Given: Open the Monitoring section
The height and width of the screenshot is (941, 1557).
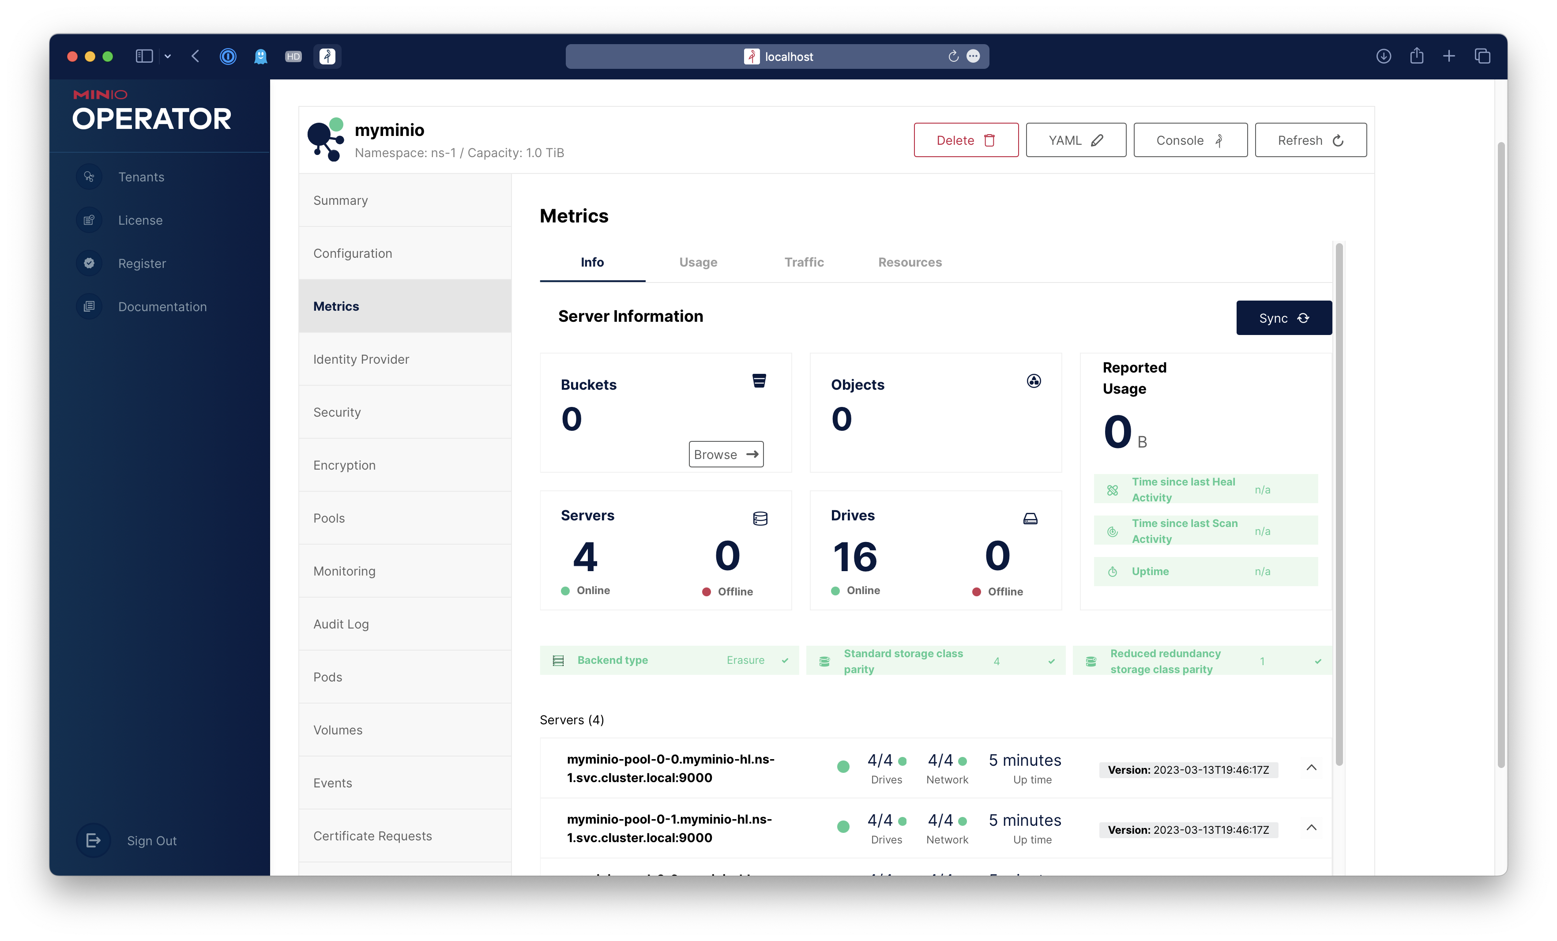Looking at the screenshot, I should [x=404, y=571].
